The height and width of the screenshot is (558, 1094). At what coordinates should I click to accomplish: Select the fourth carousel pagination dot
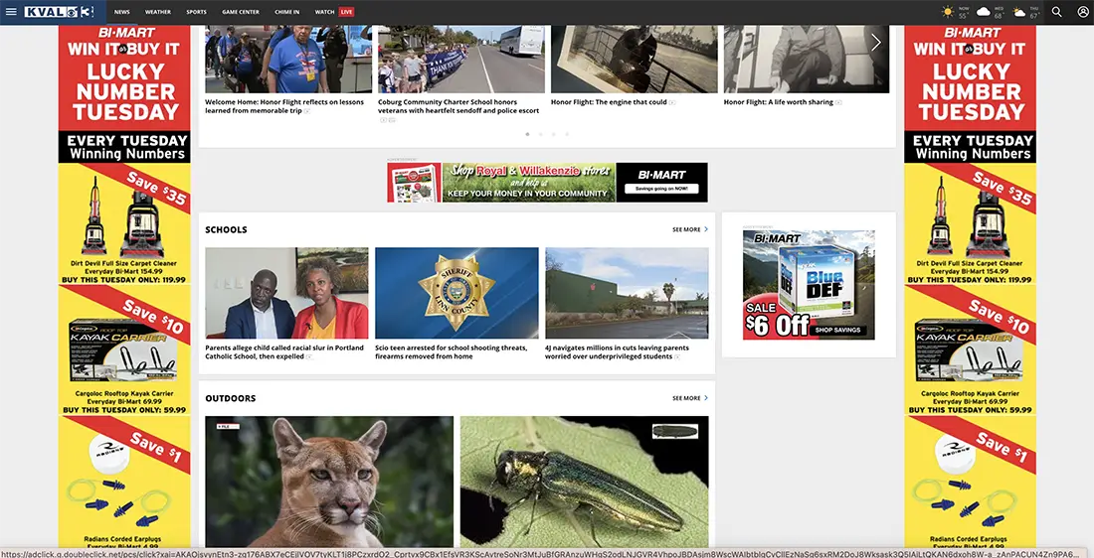click(567, 134)
